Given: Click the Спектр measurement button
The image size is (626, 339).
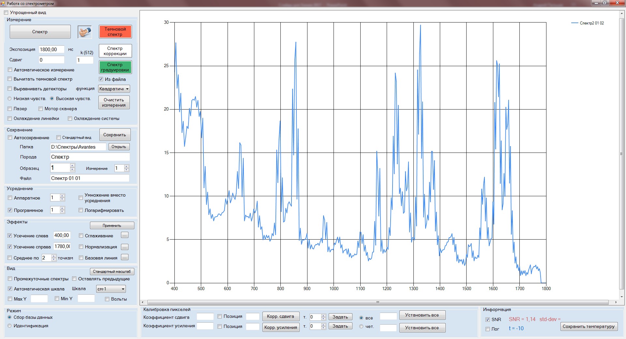Looking at the screenshot, I should 40,32.
